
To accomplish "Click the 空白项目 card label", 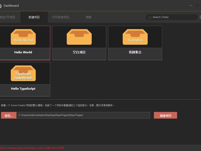I will click(x=79, y=52).
